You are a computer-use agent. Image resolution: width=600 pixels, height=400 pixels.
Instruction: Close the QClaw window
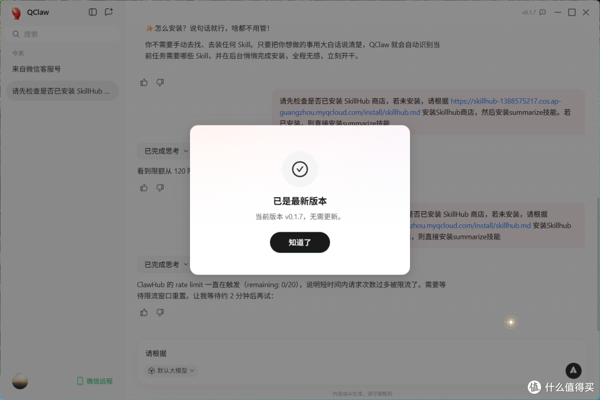click(586, 12)
